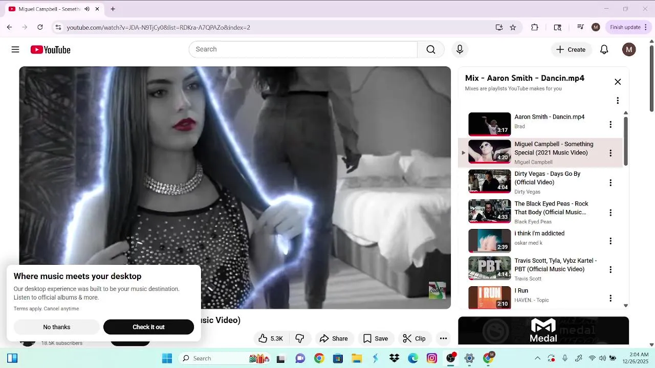
Task: Select 'Travis Scott, Tyla, Vybz Kartel - PBT' title
Action: tap(555, 265)
